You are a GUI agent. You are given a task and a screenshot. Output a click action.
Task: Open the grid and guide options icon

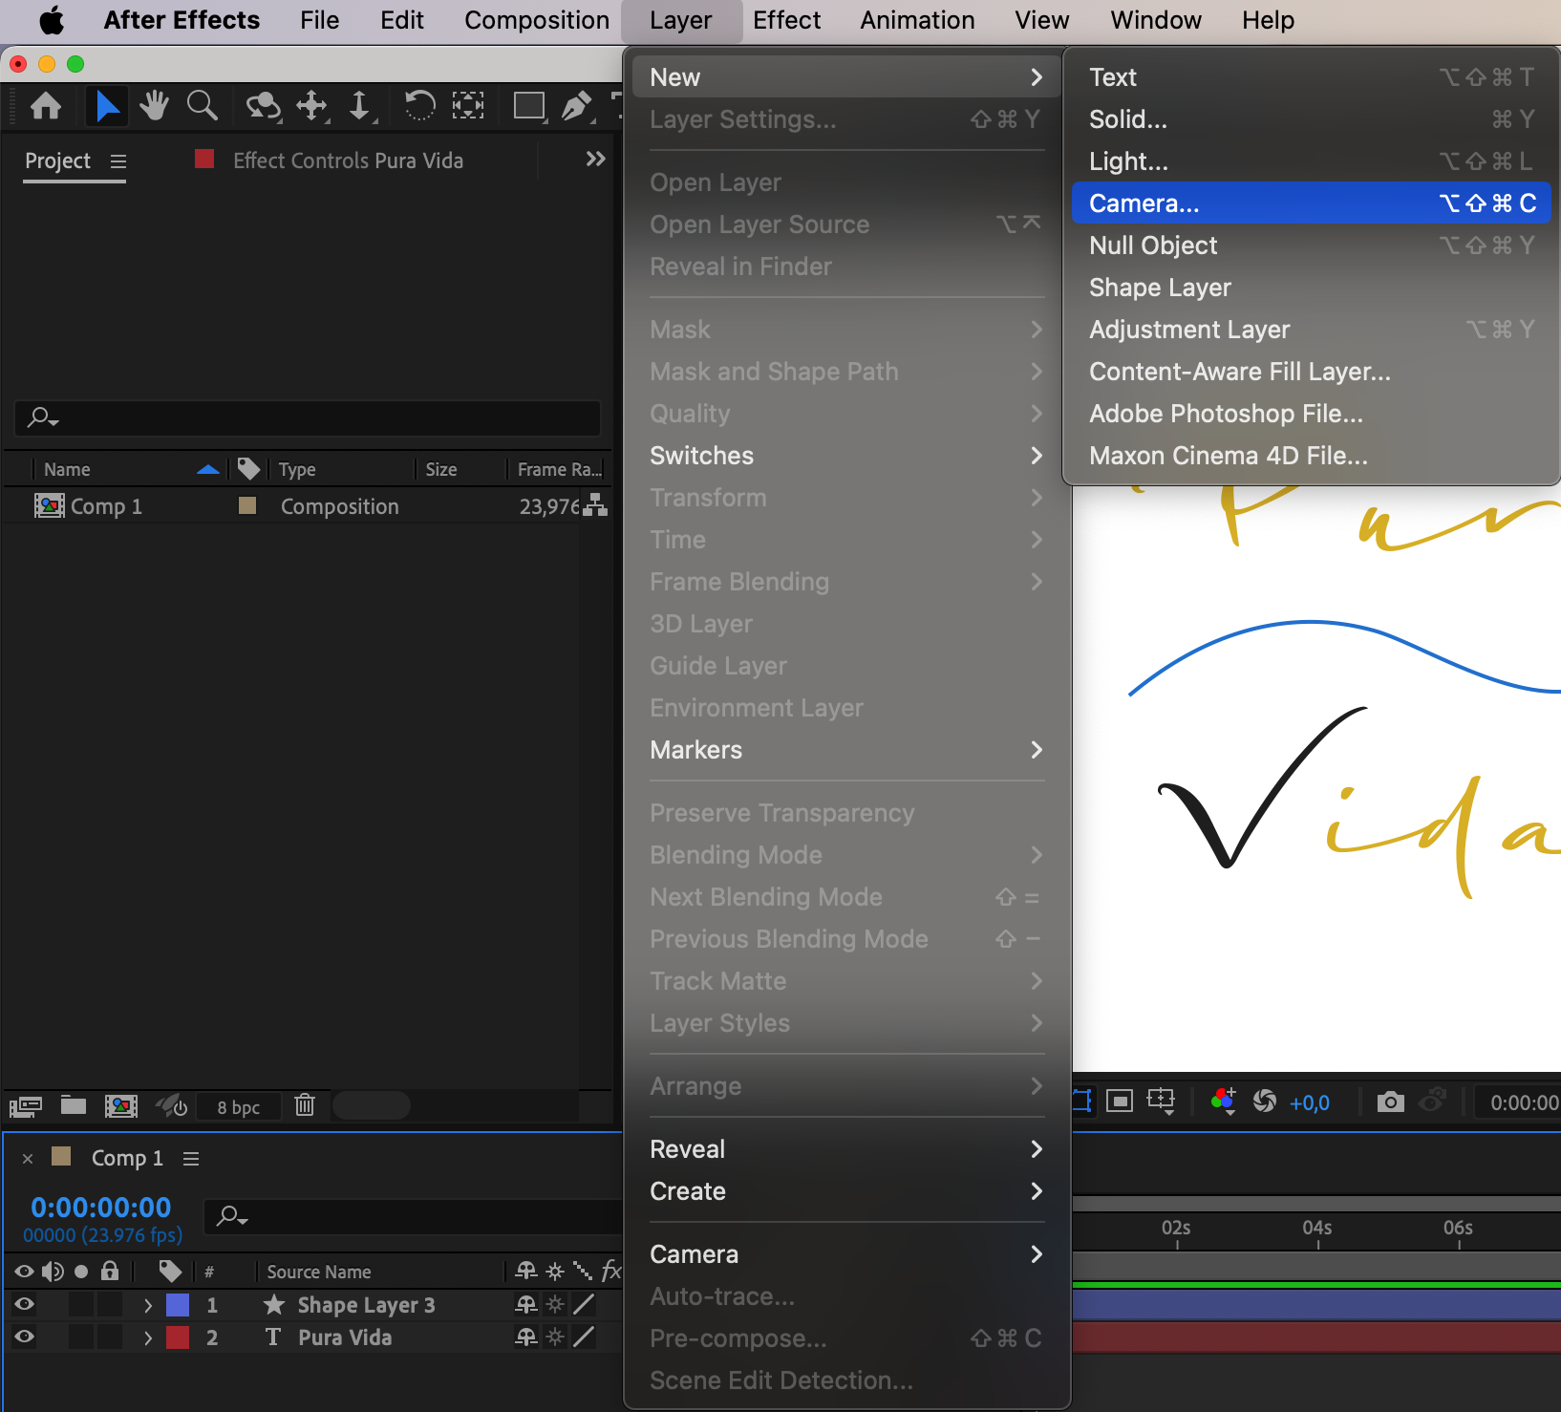coord(1162,1102)
